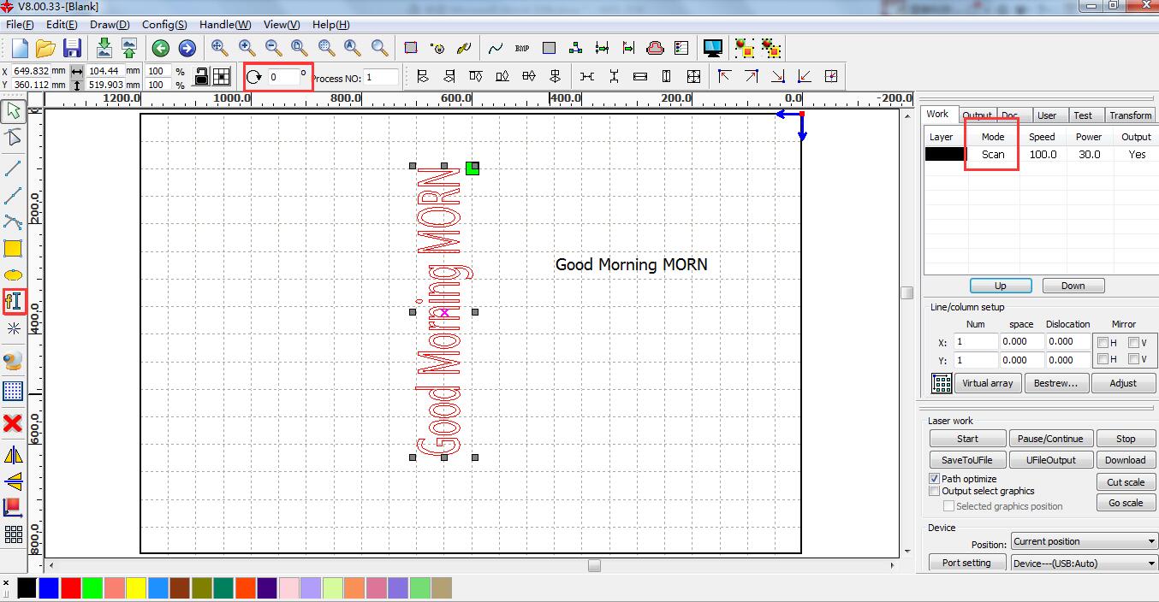Screen dimensions: 1159x602
Task: Click the vertical mirror tool
Action: 13,481
